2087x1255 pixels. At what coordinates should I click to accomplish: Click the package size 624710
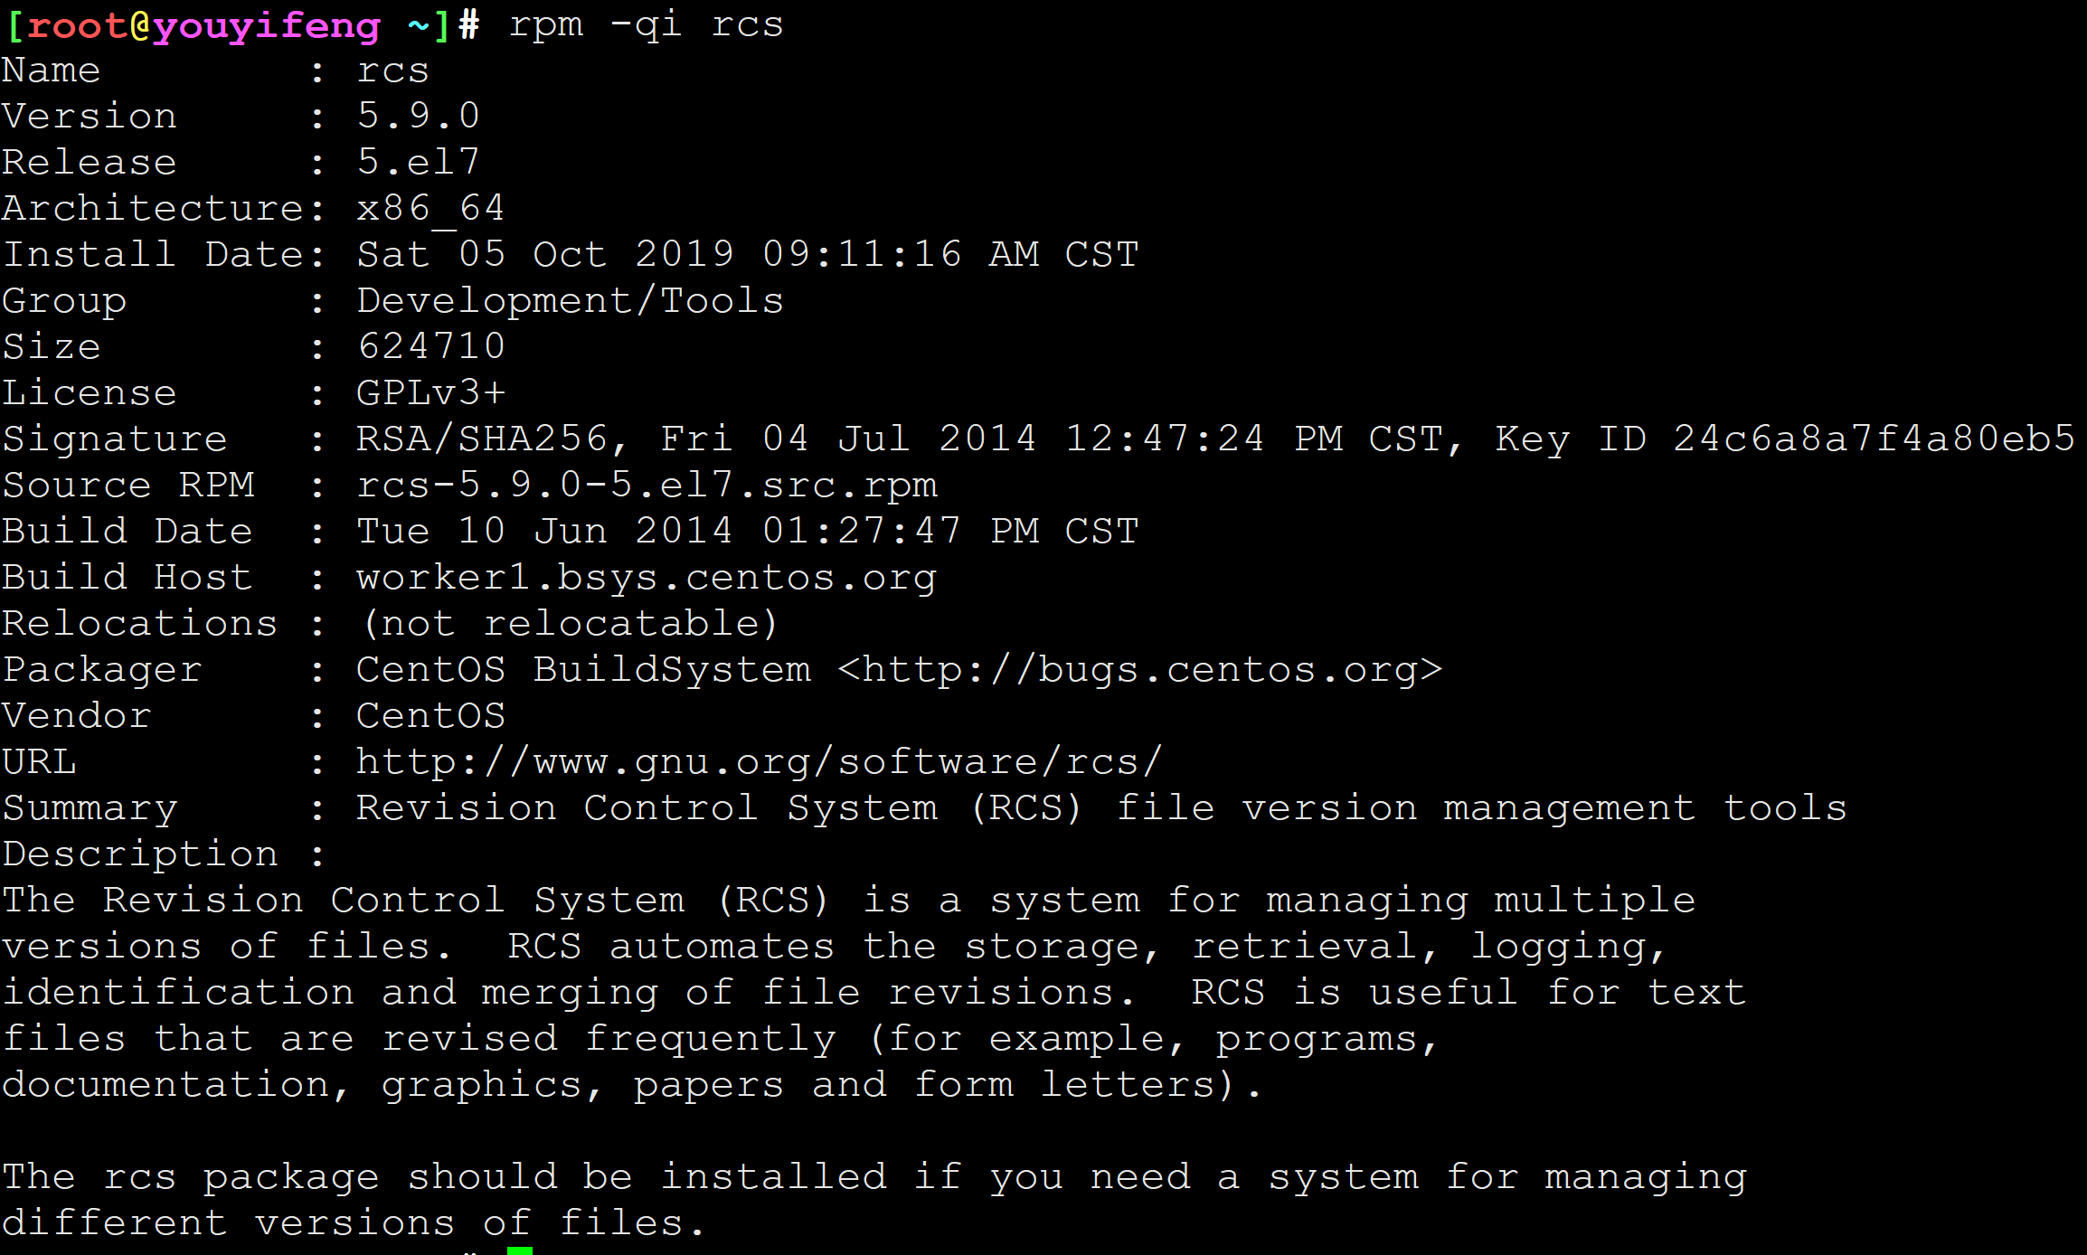[430, 346]
